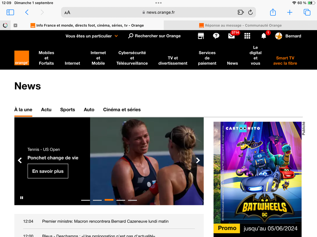Select the active orange slide indicator
Image resolution: width=317 pixels, height=237 pixels.
point(109,200)
